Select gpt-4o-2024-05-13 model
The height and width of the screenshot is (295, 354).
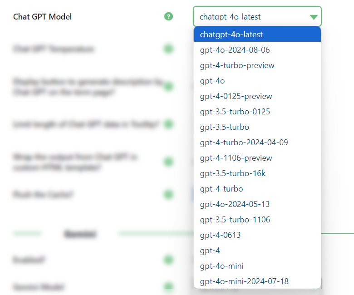[257, 204]
